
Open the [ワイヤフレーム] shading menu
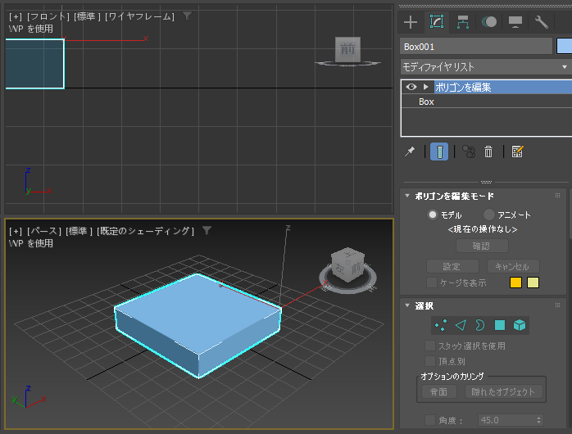point(139,16)
